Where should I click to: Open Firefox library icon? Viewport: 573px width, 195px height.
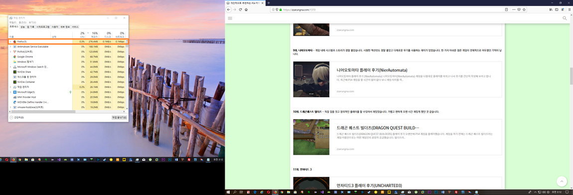pos(551,9)
